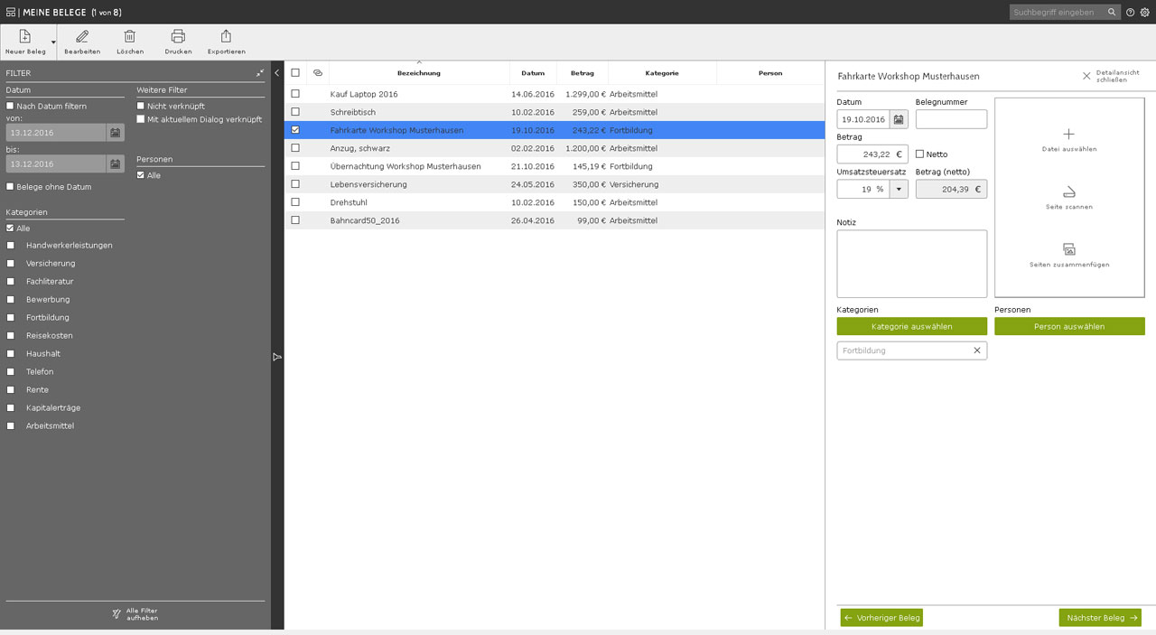1156x635 pixels.
Task: Collapse the filter panel with the arrow
Action: click(277, 73)
